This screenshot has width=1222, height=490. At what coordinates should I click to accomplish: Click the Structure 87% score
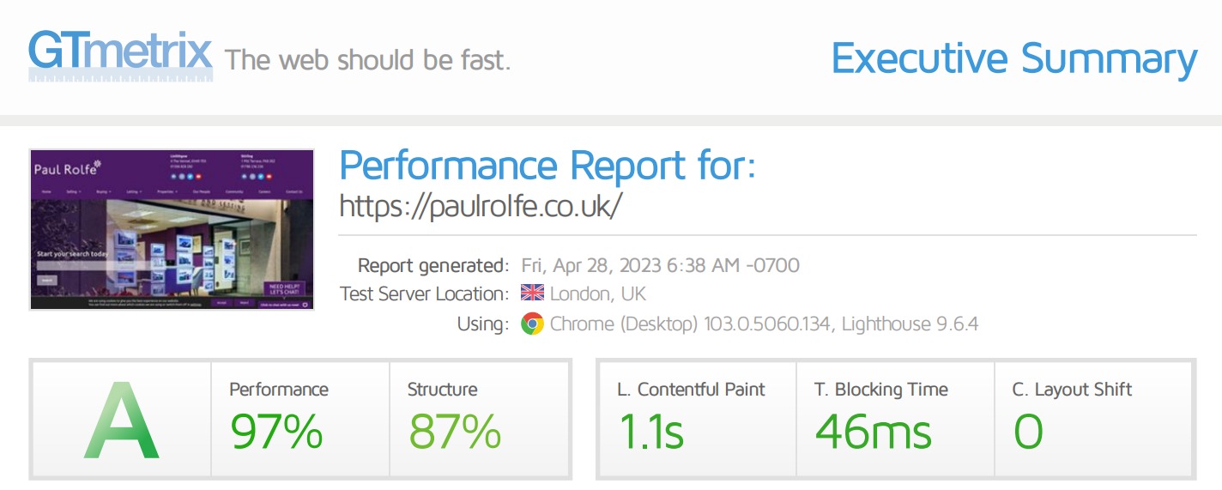tap(454, 432)
